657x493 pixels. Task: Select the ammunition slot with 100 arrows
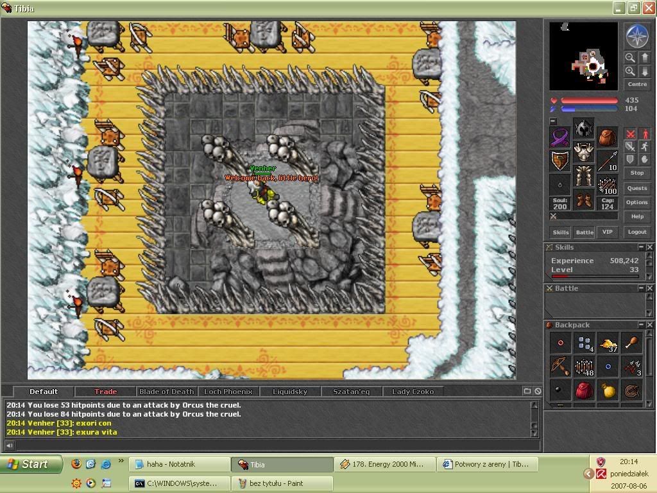point(607,184)
